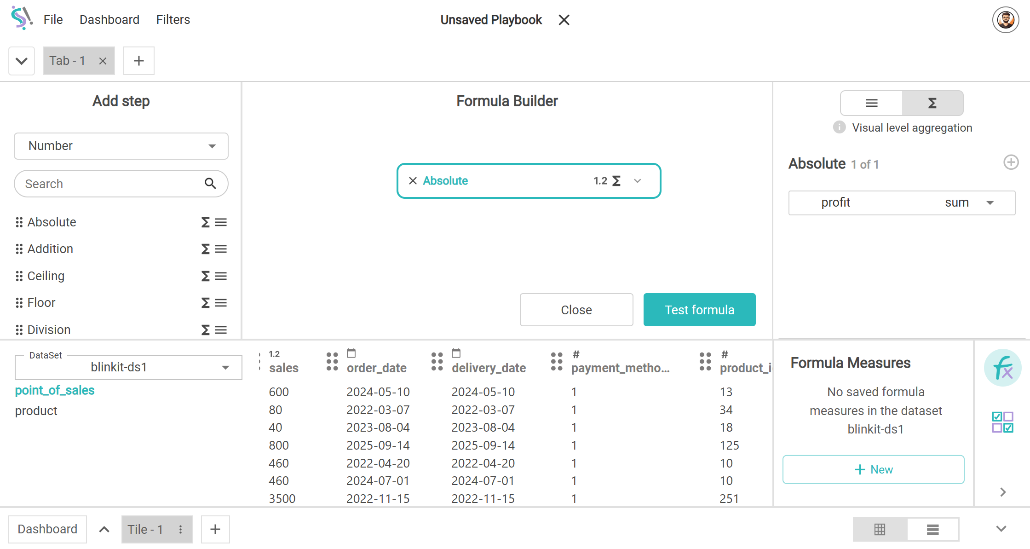Click the app logo icon
This screenshot has width=1030, height=549.
[x=22, y=18]
